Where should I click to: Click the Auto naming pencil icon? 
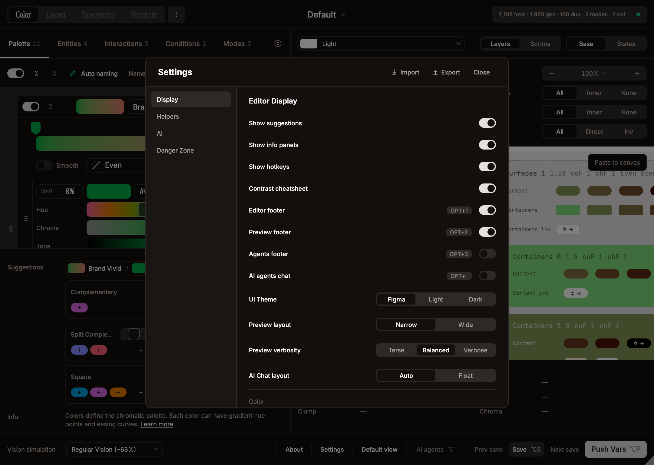(x=73, y=73)
